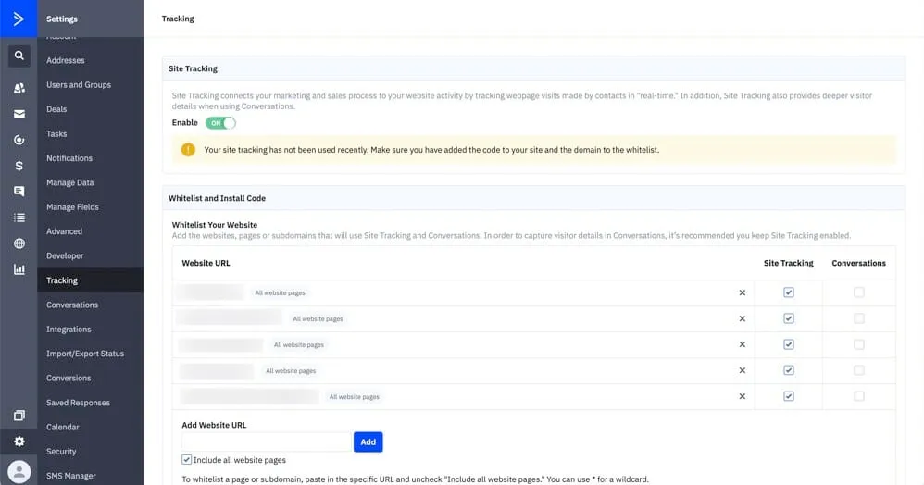Open the search icon in sidebar

point(19,56)
